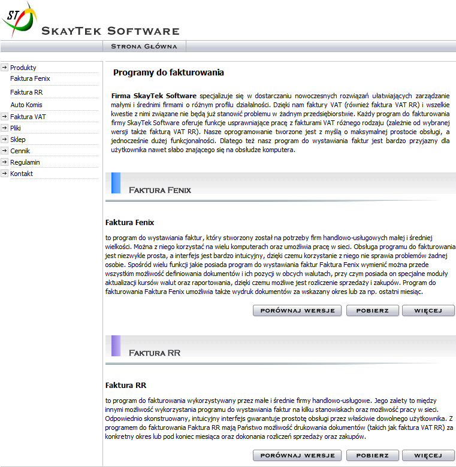Click Porównaj Wersje under Faktura RR
The image size is (456, 467).
(297, 456)
